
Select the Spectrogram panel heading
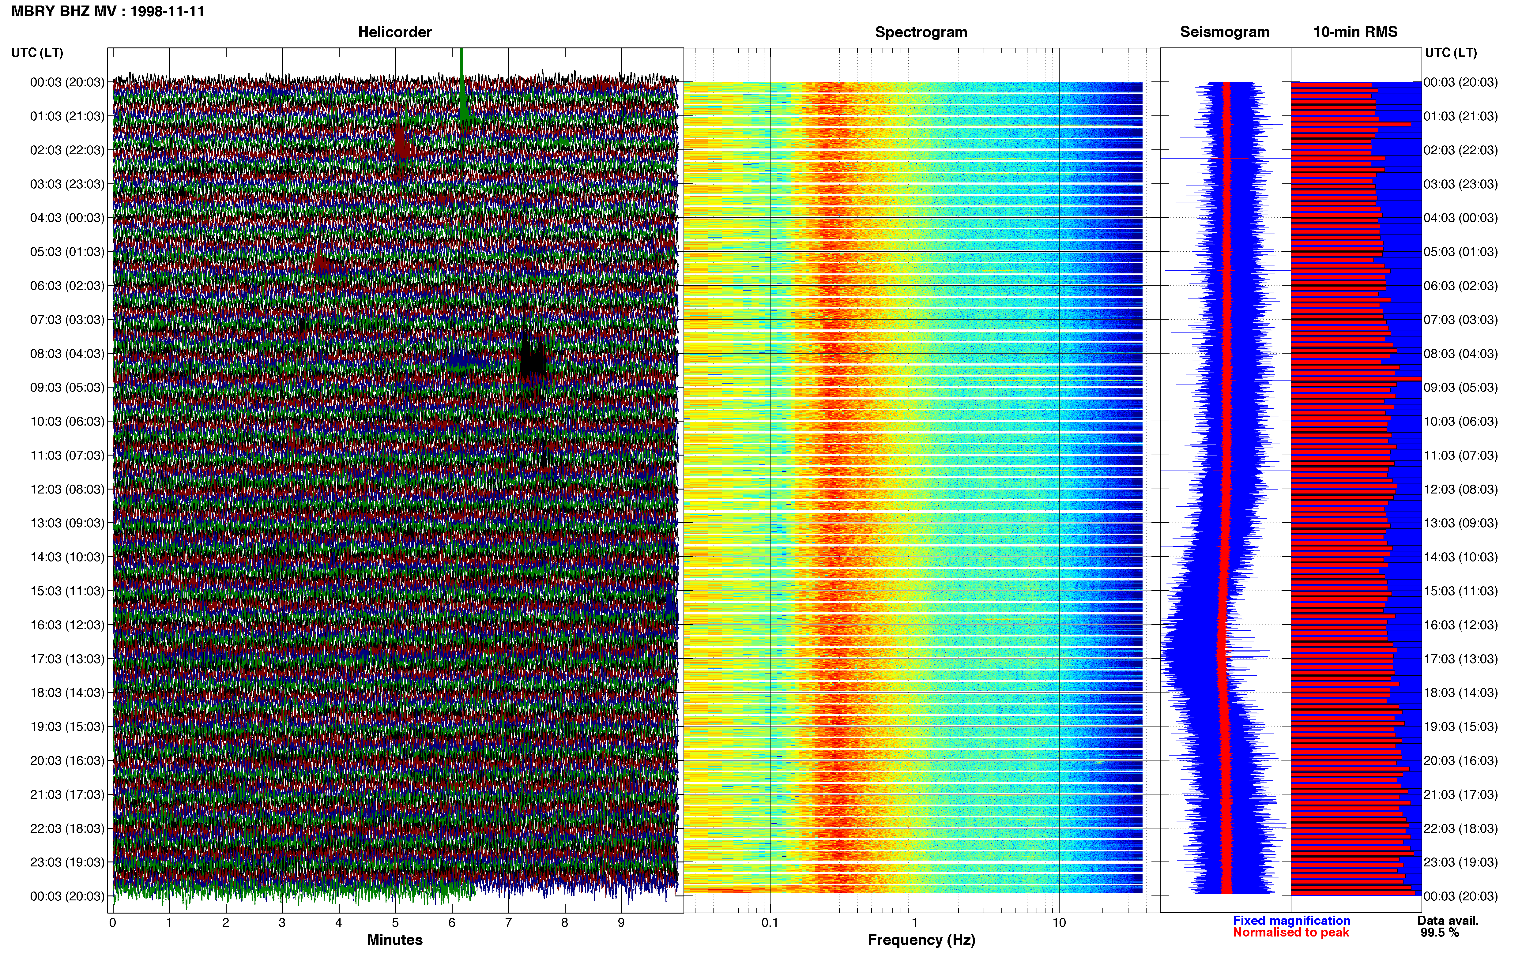coord(921,32)
